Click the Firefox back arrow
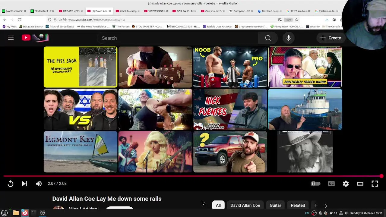 (5, 20)
